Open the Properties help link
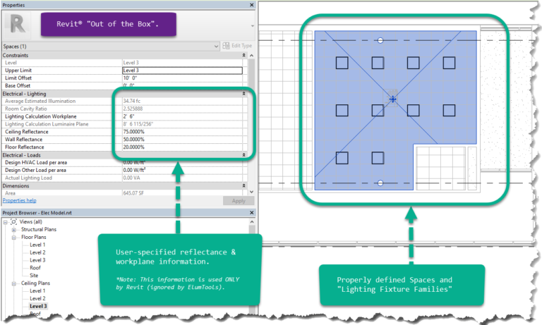The width and height of the screenshot is (542, 325). click(19, 201)
